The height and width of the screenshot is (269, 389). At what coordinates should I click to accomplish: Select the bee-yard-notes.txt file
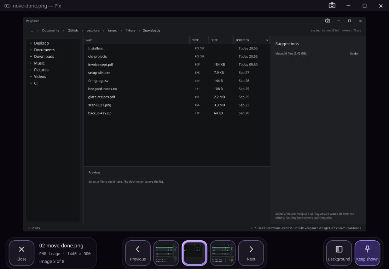coord(177,89)
